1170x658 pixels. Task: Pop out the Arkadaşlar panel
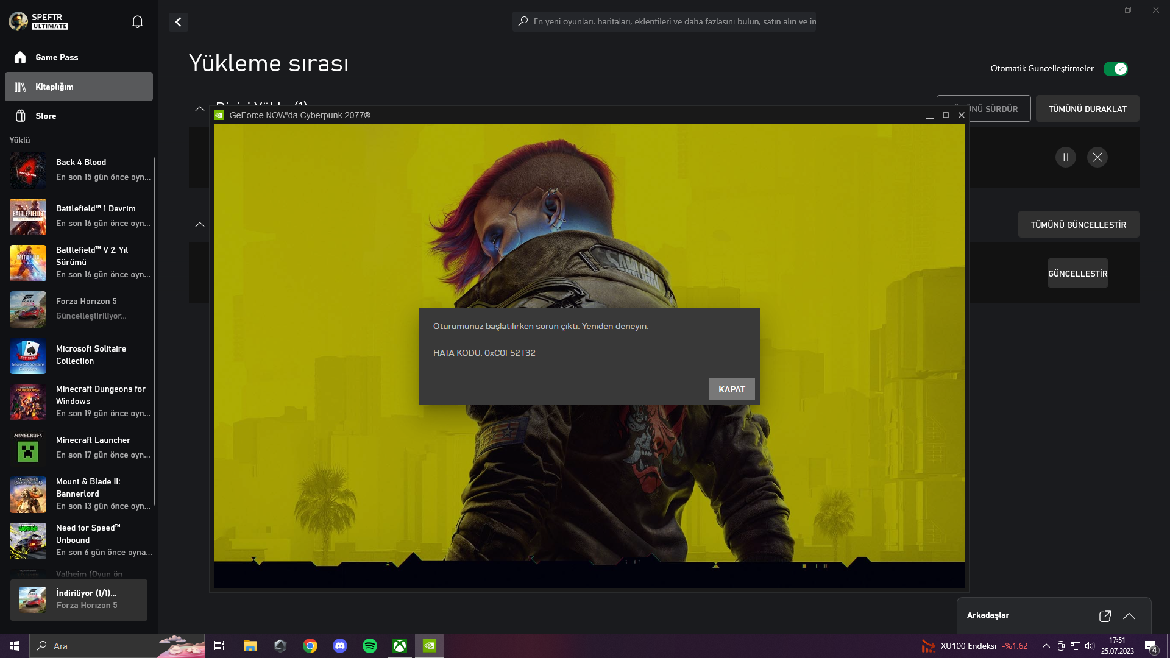click(1105, 616)
